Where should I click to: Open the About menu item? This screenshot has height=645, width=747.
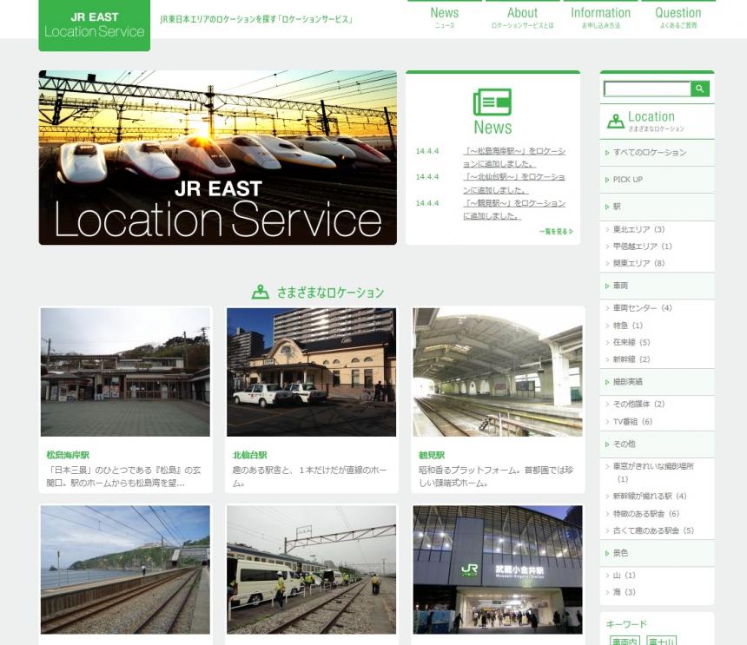(x=522, y=17)
